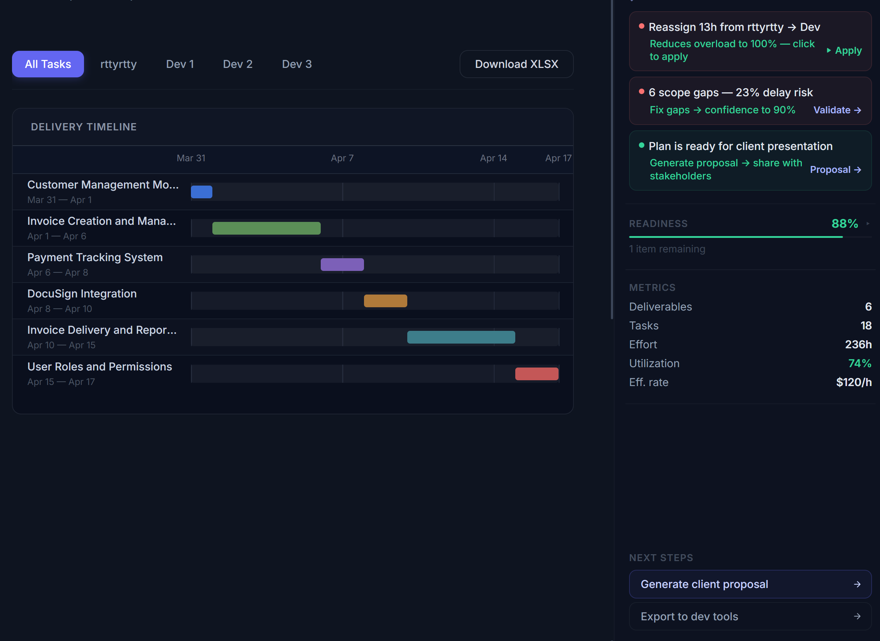
Task: Expand the Readiness section arrow
Action: (x=868, y=223)
